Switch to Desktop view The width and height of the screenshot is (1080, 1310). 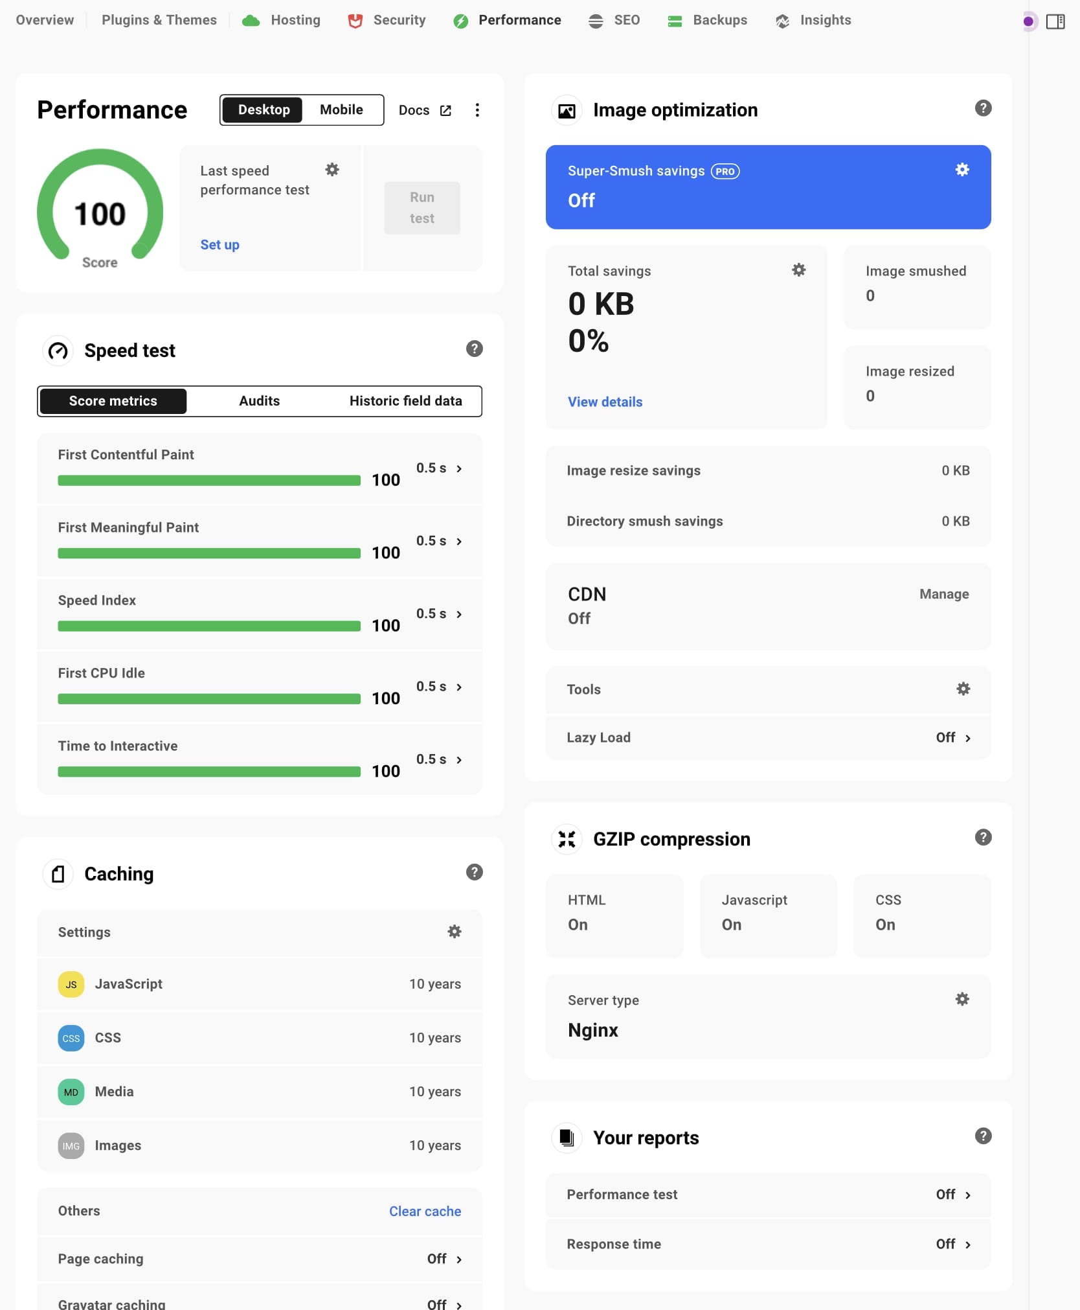tap(264, 109)
